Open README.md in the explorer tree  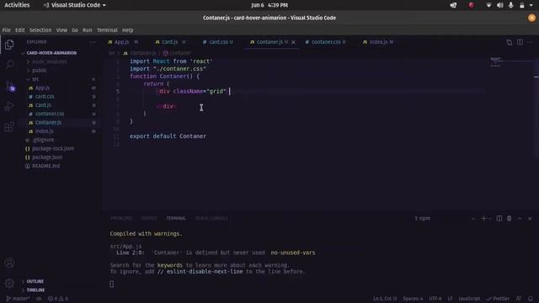click(45, 167)
